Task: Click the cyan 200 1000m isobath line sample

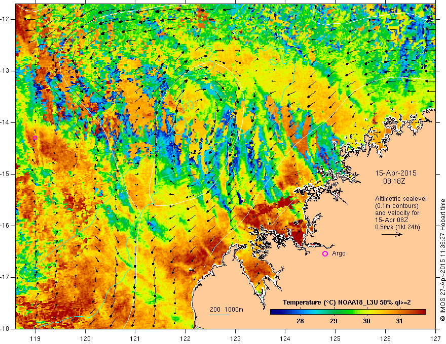Action: 220,315
